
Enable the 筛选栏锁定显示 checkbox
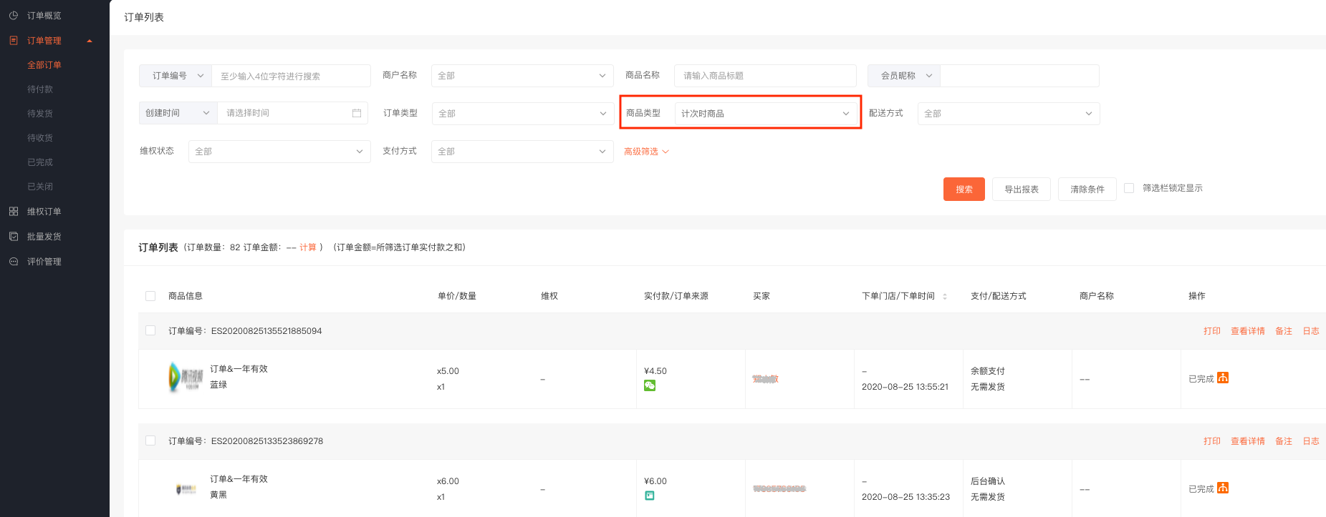(1129, 188)
